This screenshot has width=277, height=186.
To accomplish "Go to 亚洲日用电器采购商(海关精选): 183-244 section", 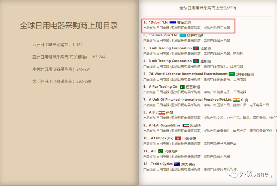I will tap(69, 57).
